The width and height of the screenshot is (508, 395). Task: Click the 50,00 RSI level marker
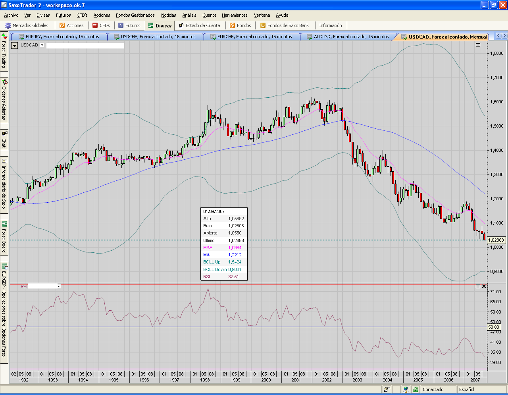tap(493, 327)
